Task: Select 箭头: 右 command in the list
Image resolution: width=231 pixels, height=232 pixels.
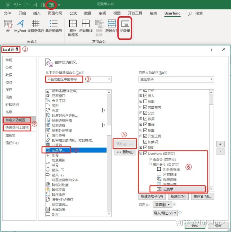Action: pos(76,175)
